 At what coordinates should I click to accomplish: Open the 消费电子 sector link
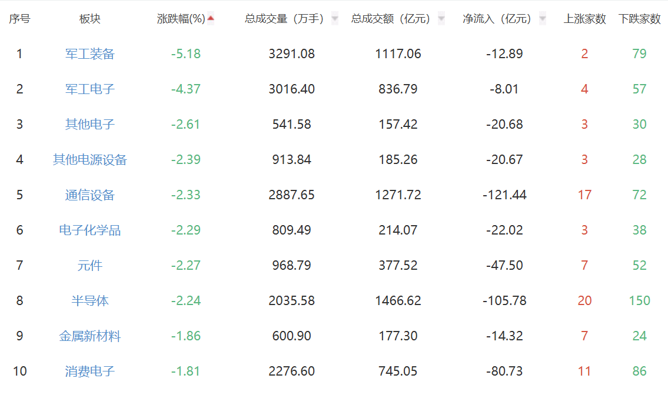(90, 371)
